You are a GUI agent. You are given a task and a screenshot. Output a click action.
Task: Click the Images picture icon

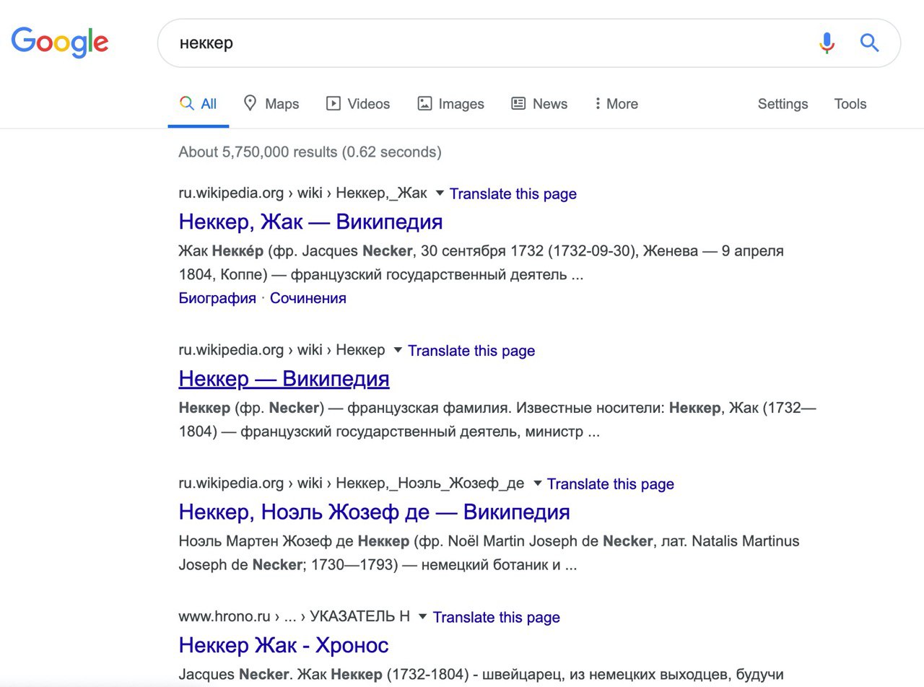click(x=424, y=104)
